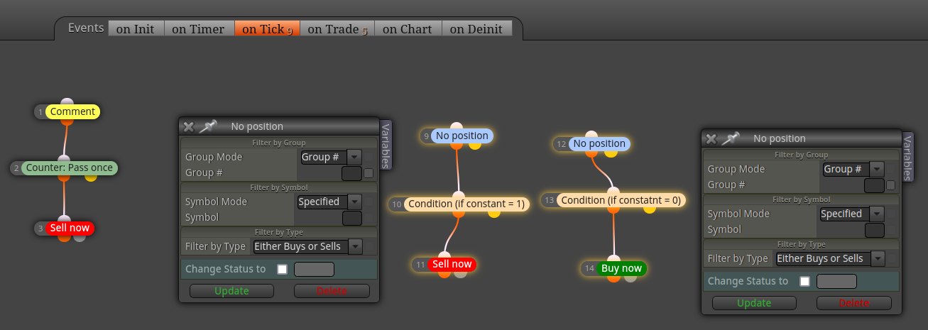Click Symbol input field in right panel

(875, 230)
